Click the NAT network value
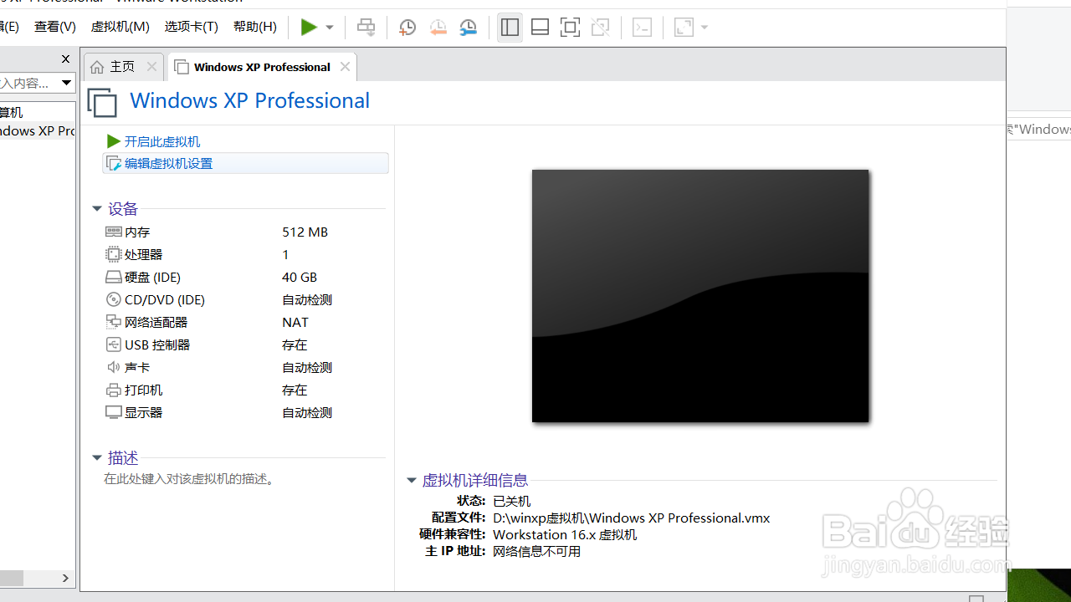This screenshot has height=602, width=1071. [x=295, y=323]
